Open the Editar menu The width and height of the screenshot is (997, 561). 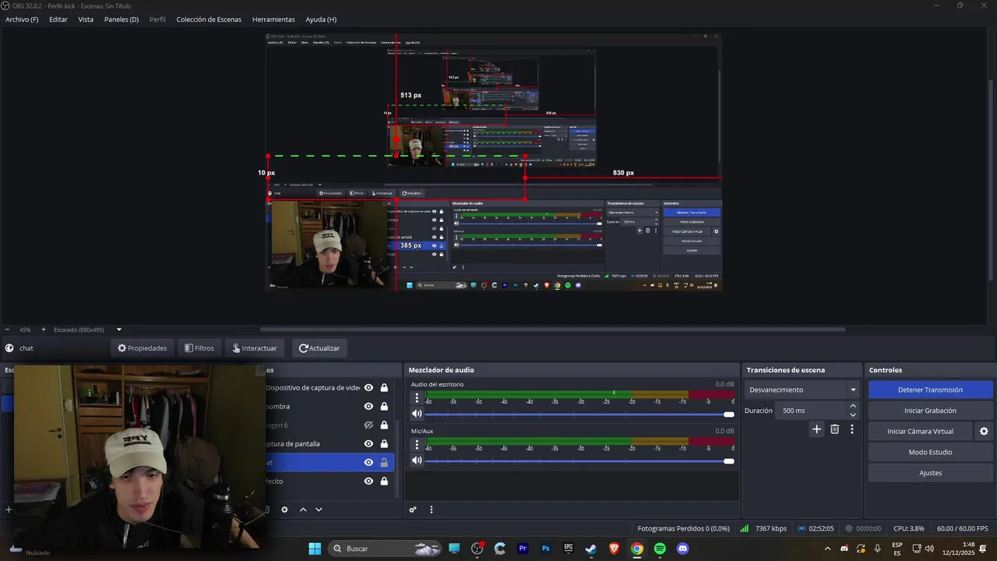(x=58, y=19)
